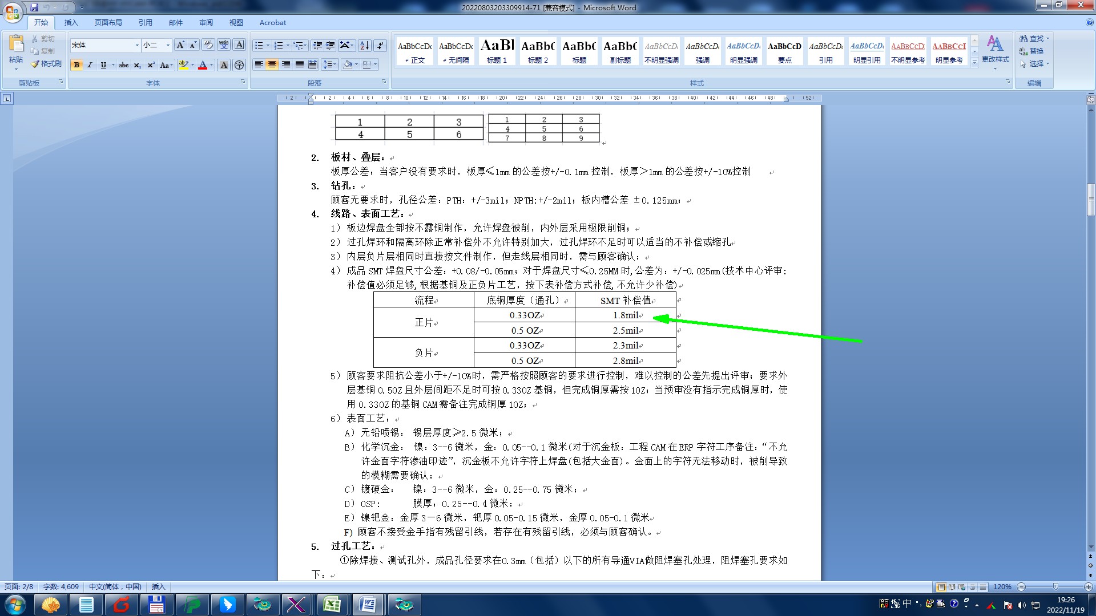Open the 审阅 ribbon tab
Screen dimensions: 1096x616
(206, 23)
